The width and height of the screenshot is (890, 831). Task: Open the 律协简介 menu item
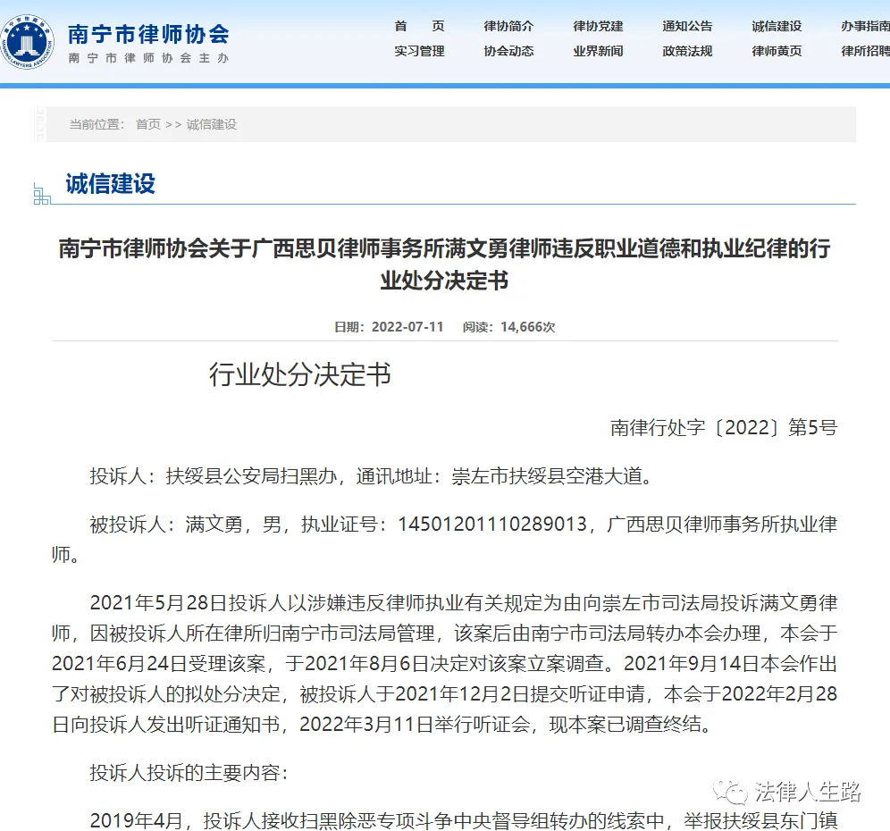click(x=508, y=26)
